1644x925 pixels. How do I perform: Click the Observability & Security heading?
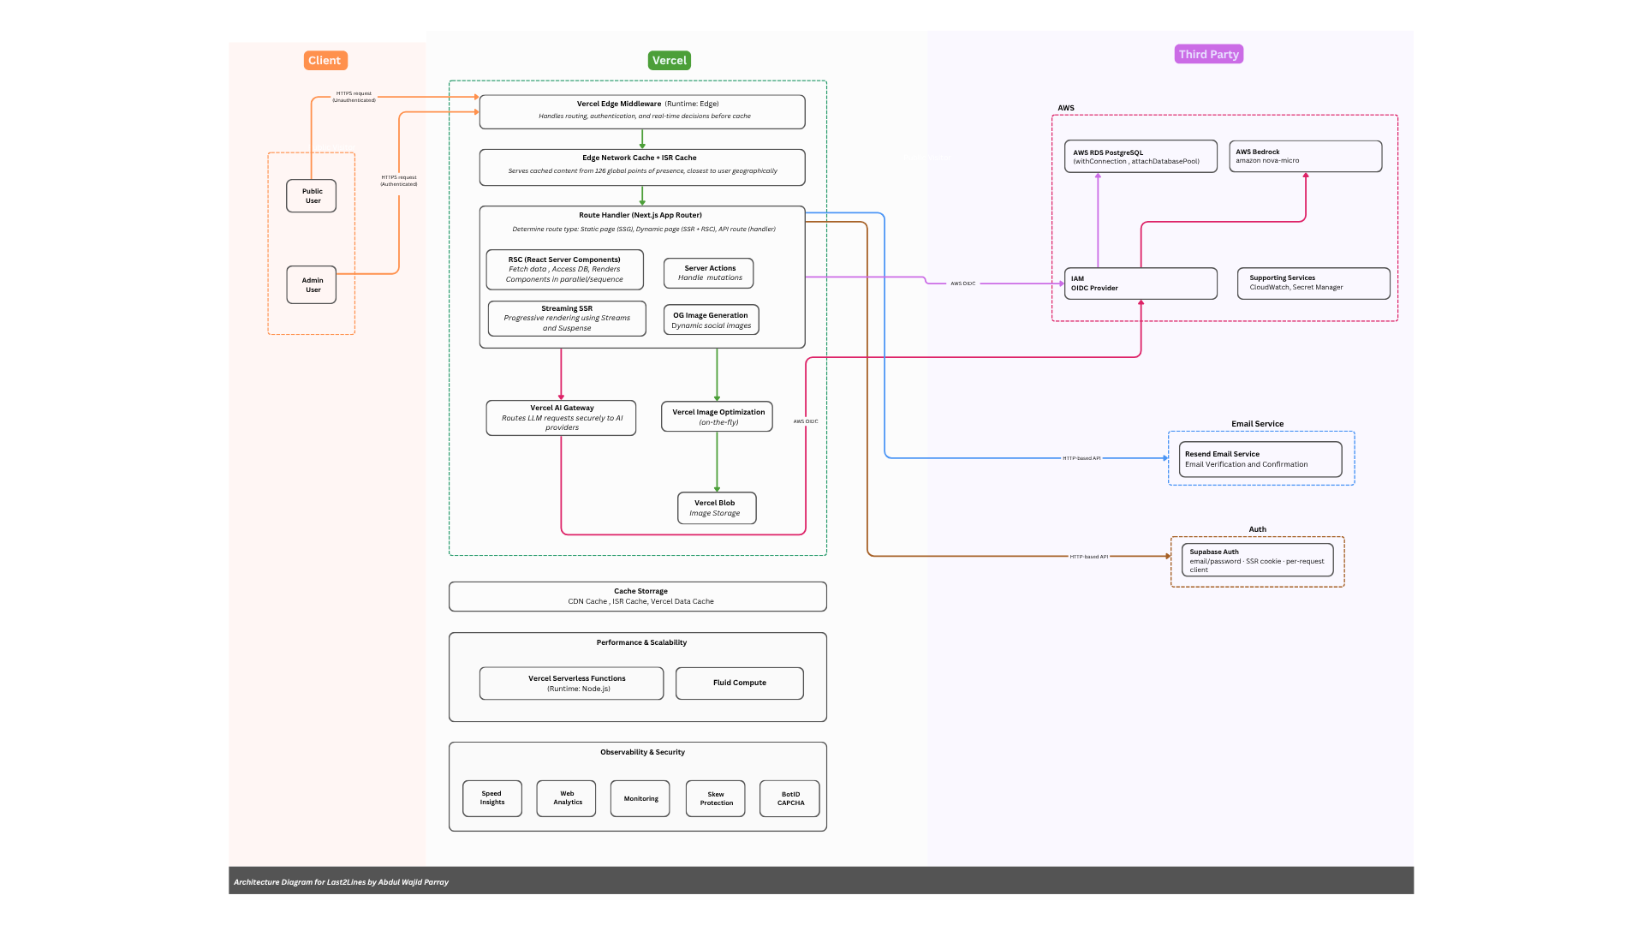(642, 752)
